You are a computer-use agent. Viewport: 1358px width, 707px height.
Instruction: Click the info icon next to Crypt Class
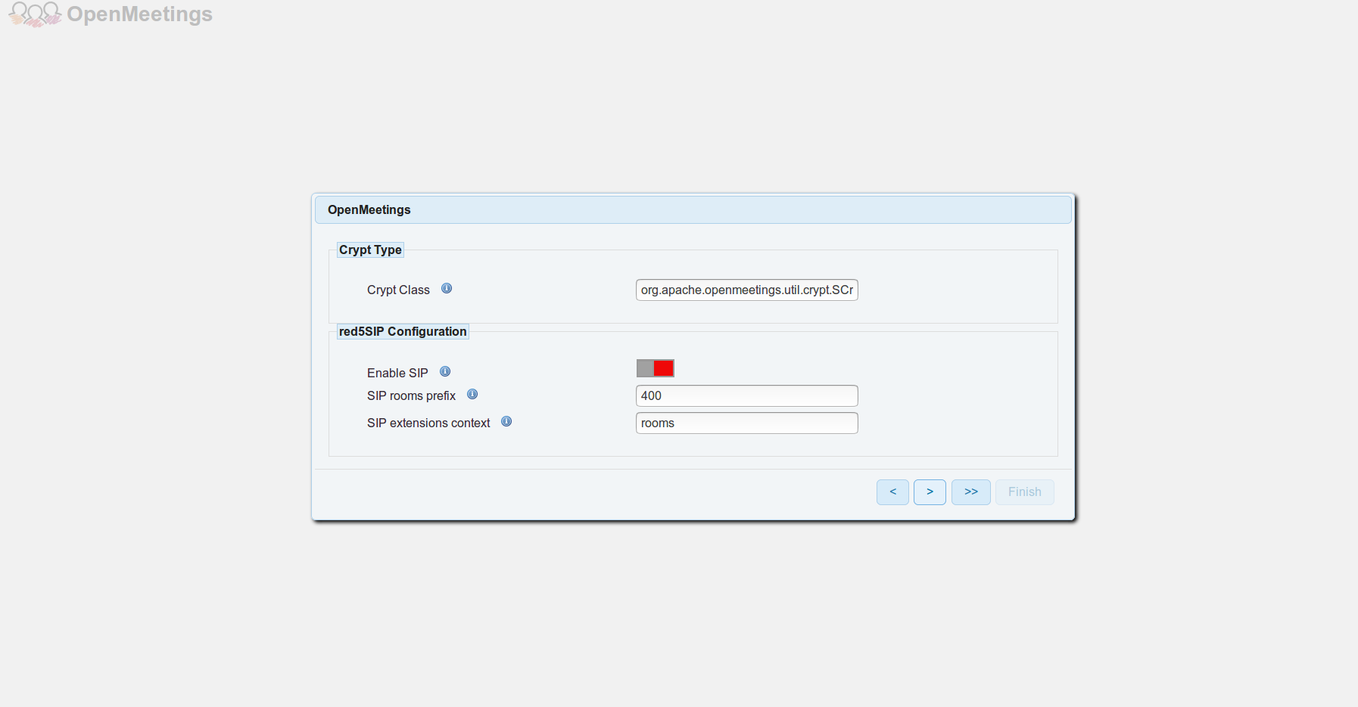pos(447,288)
